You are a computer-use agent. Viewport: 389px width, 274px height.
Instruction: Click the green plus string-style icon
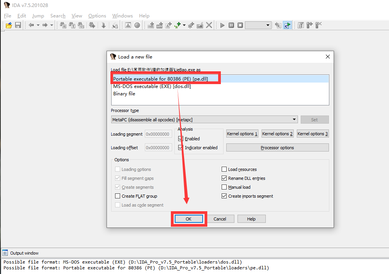click(177, 25)
